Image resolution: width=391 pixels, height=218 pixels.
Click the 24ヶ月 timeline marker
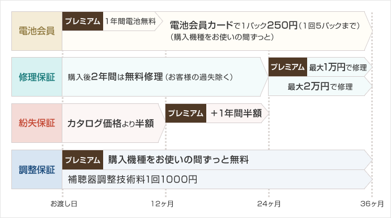269,204
